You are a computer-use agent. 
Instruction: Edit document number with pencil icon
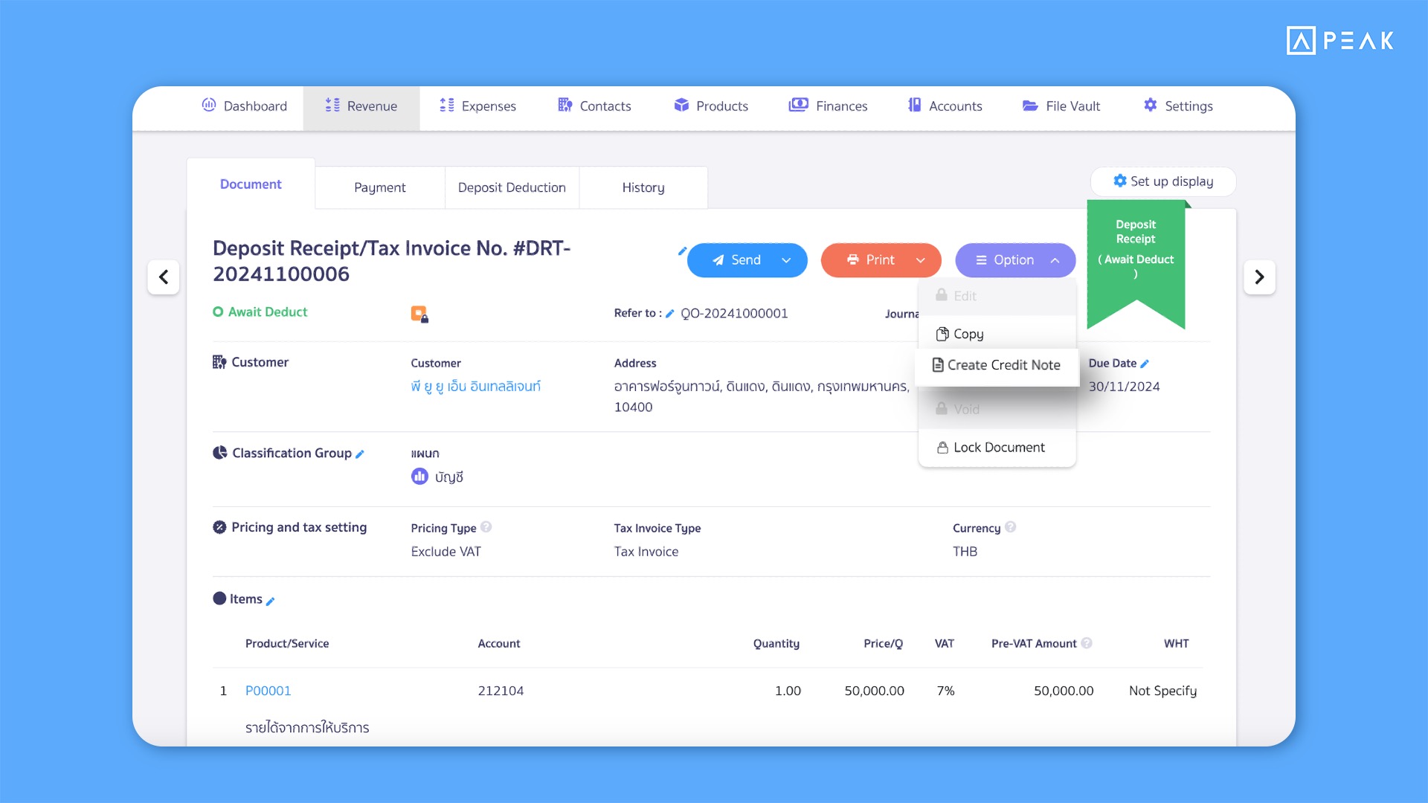pos(681,251)
